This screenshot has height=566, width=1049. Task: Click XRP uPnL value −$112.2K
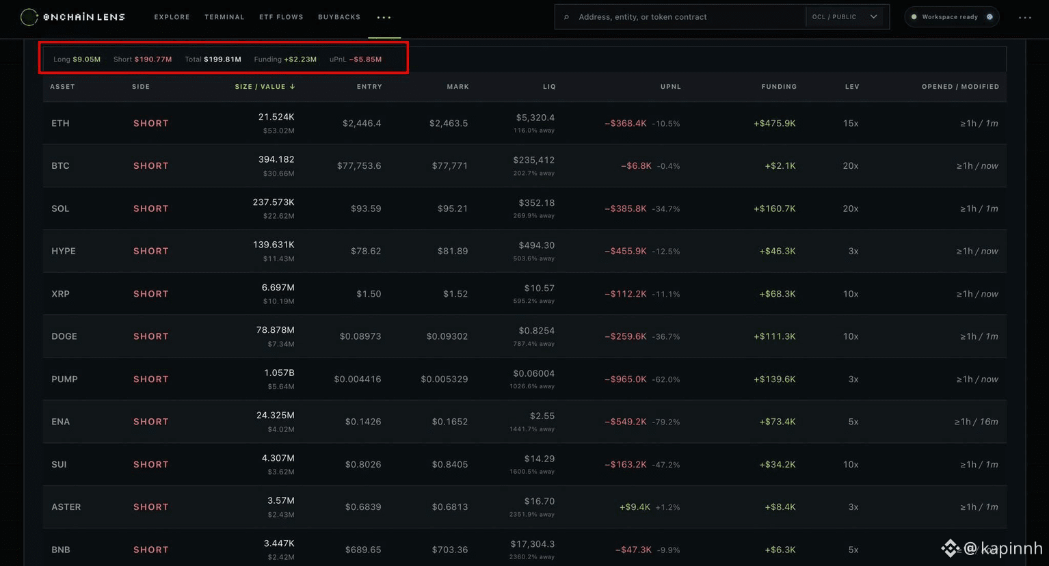626,294
